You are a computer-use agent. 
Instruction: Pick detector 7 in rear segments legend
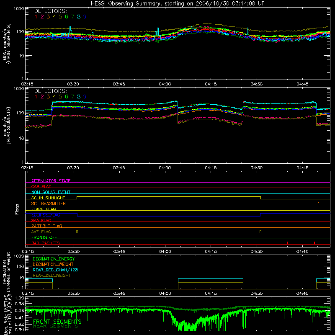pyautogui.click(x=72, y=97)
